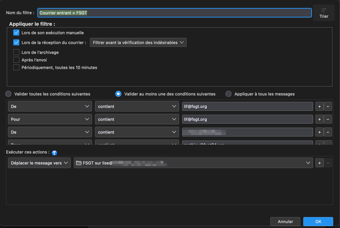This screenshot has height=228, width=340.
Task: Select 'Valider au moins une des conditions suivantes' radio
Action: (118, 94)
